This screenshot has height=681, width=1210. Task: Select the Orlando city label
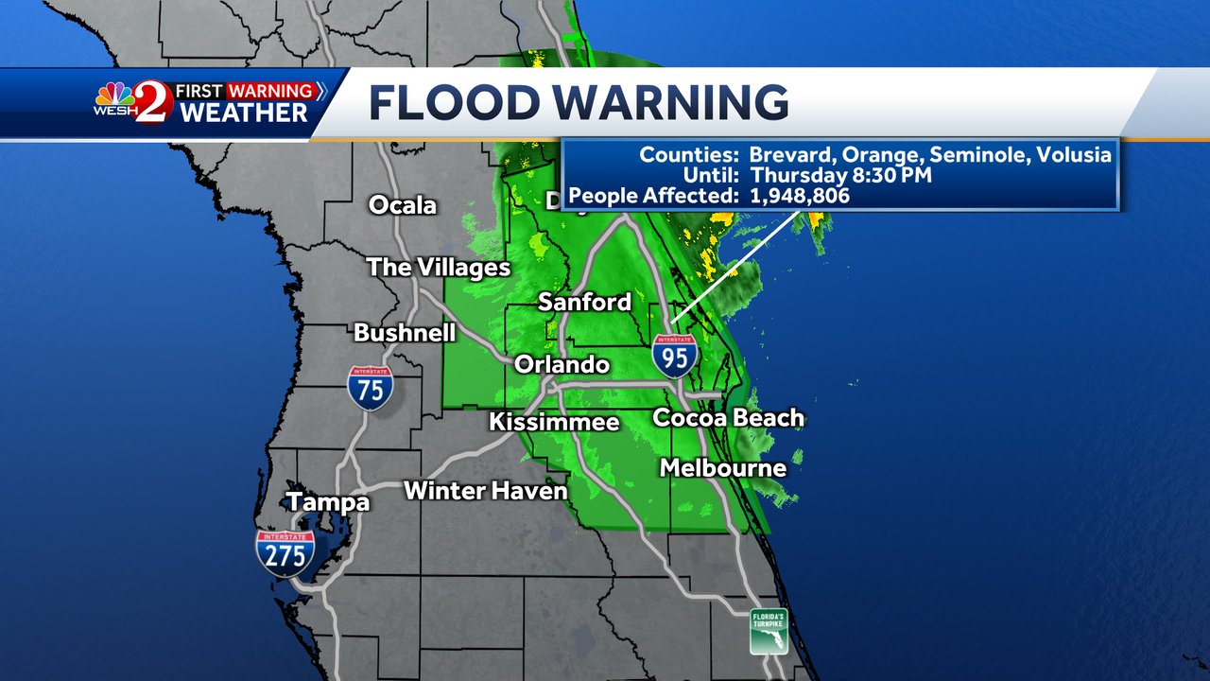564,364
